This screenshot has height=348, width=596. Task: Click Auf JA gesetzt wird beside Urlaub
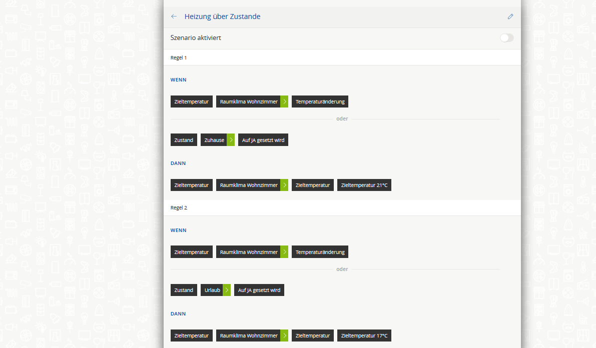tap(259, 290)
